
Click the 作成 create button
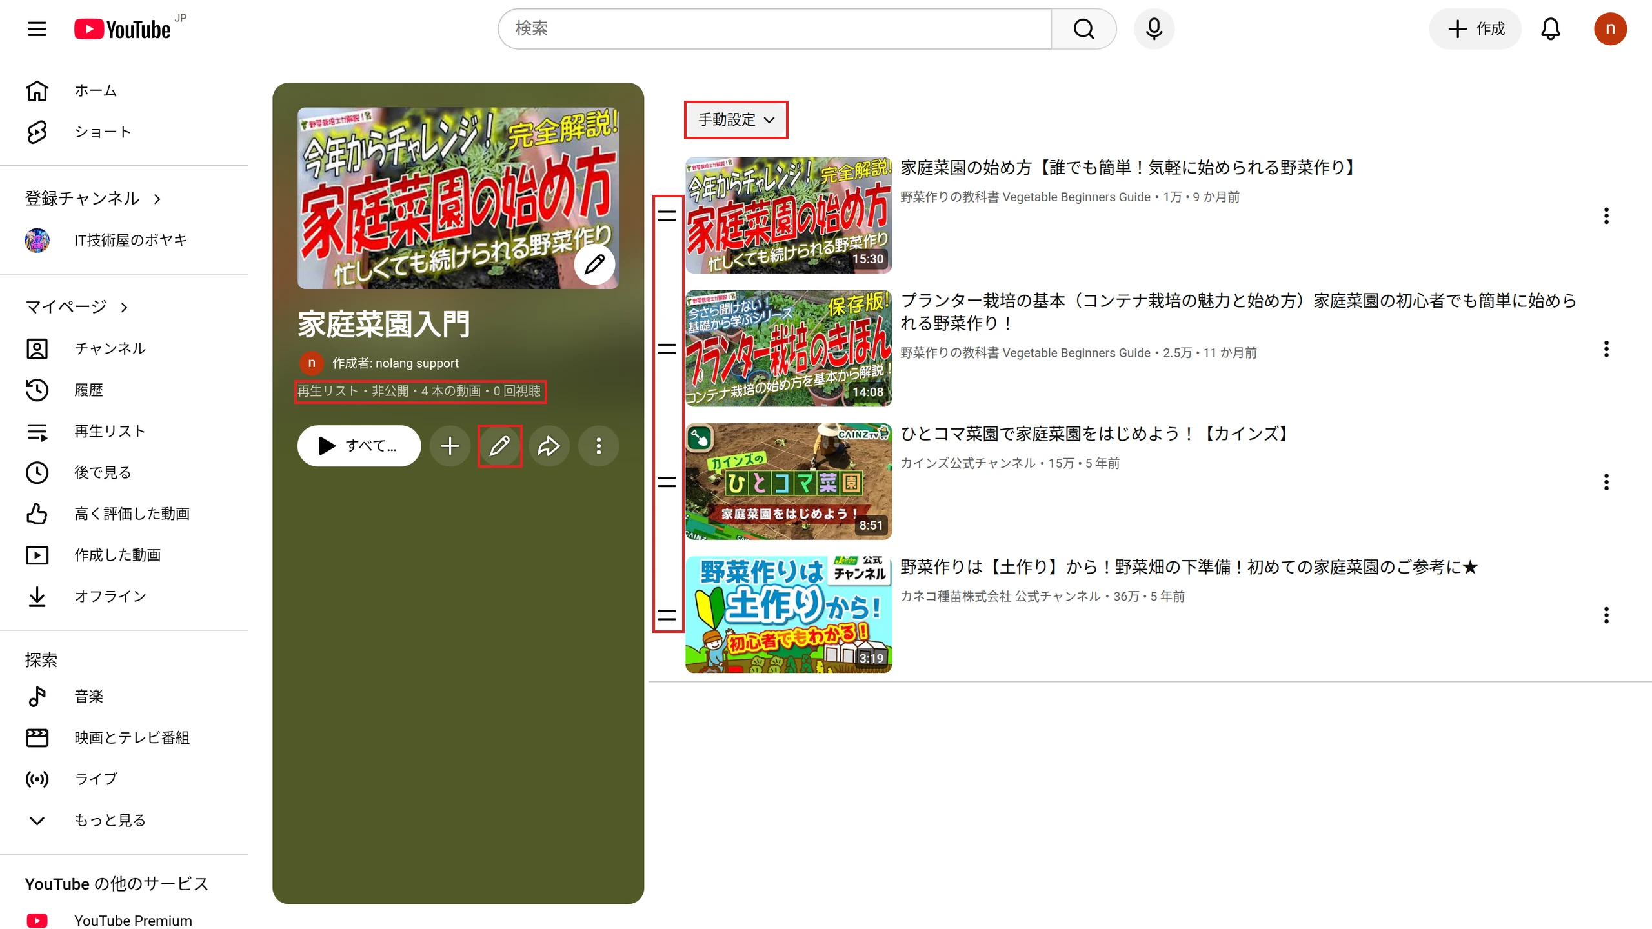[x=1475, y=29]
